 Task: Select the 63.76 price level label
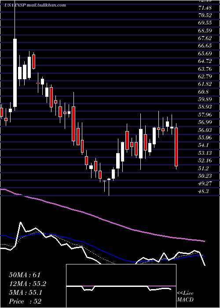pos(205,69)
